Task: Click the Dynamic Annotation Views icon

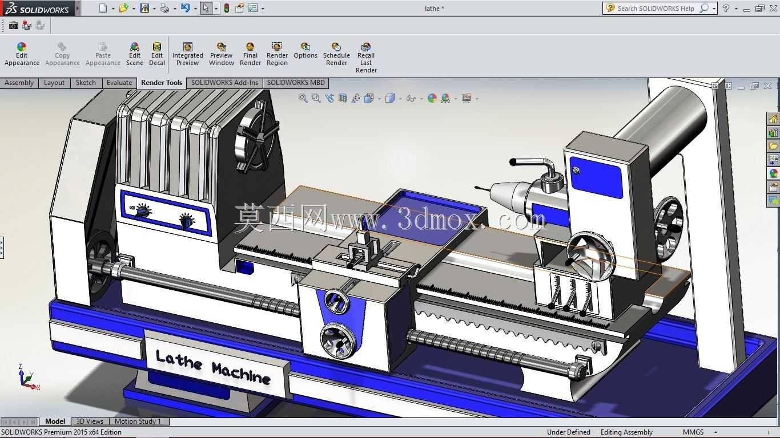Action: 356,98
